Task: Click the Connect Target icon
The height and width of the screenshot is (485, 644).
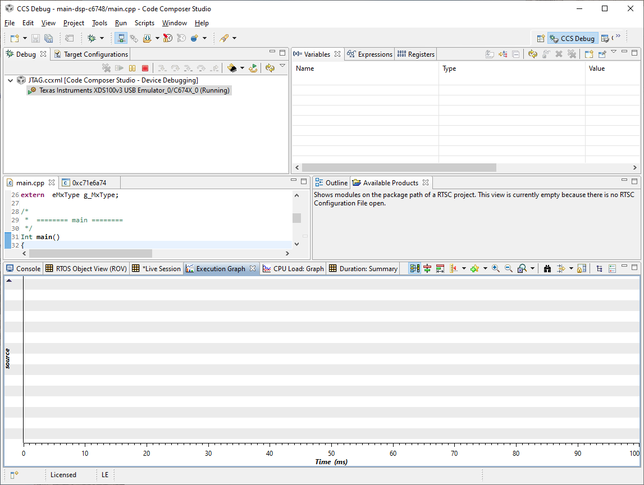Action: [x=134, y=38]
